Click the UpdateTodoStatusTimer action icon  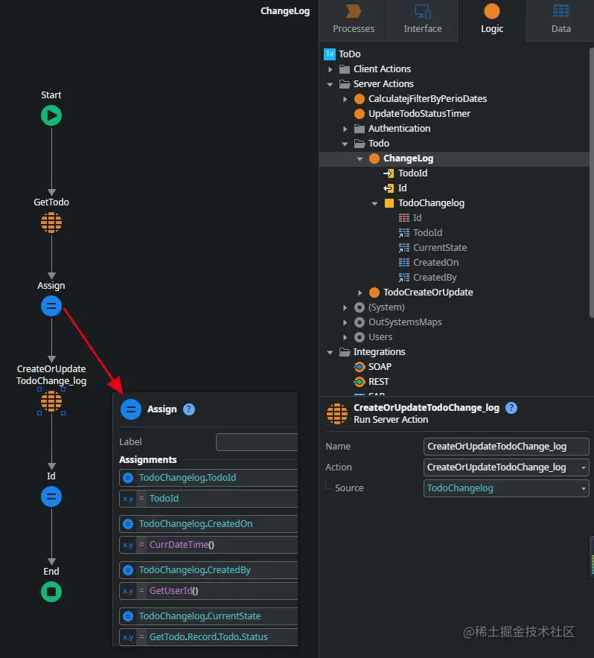(360, 114)
